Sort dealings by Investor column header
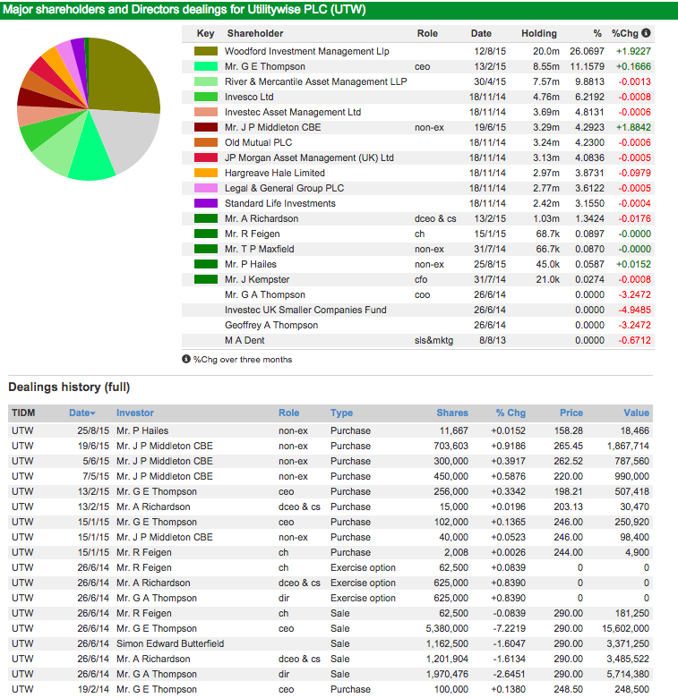Screen dimensions: 678x698 135,413
